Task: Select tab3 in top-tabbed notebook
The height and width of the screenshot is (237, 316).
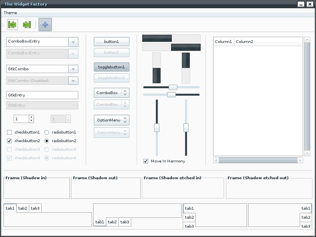Action: 35,208
